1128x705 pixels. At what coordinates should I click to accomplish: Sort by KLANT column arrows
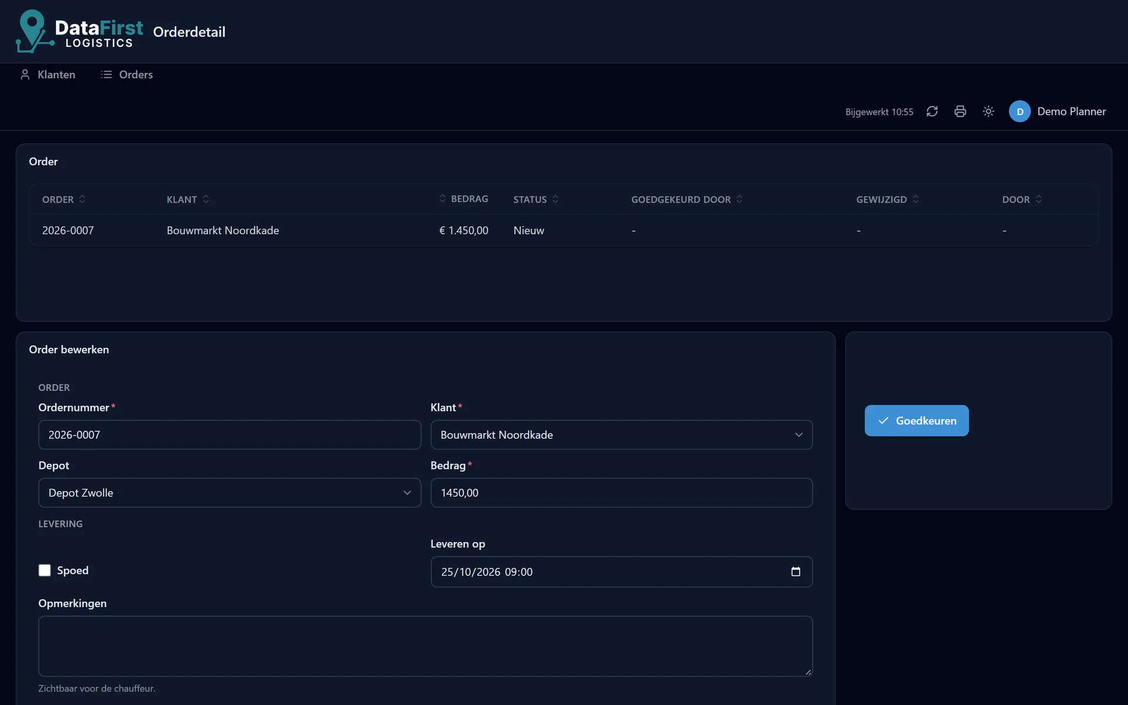[x=206, y=199]
